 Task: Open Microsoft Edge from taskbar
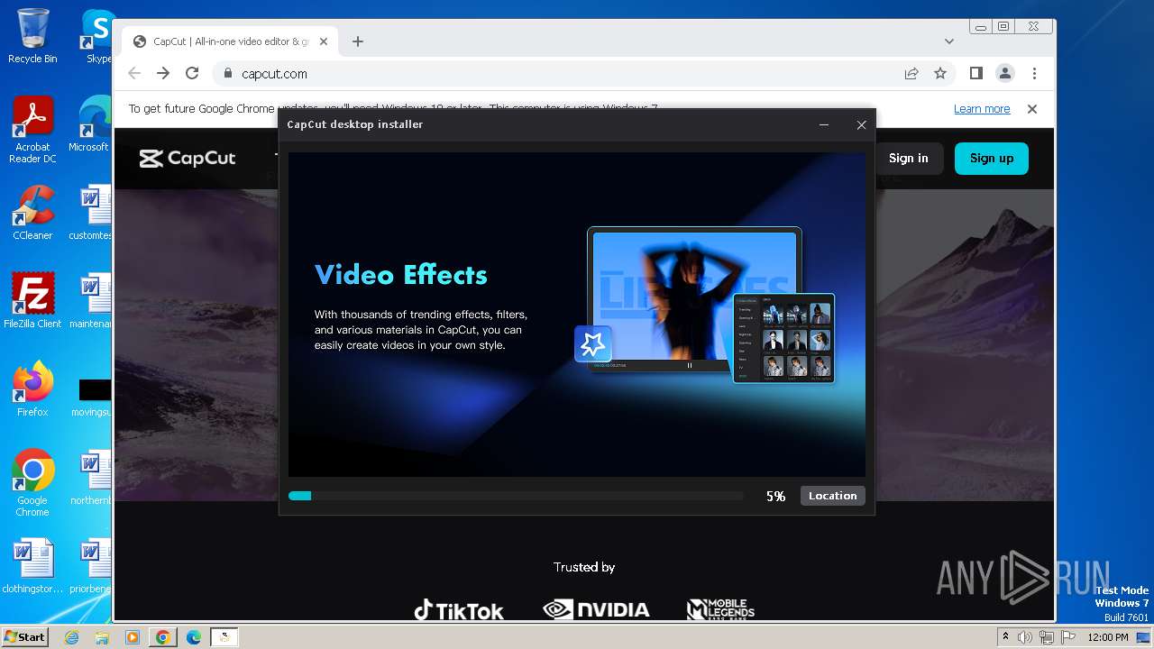tap(194, 637)
